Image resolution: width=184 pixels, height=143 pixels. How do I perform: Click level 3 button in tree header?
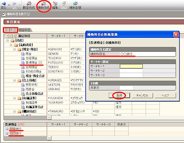click(14, 36)
